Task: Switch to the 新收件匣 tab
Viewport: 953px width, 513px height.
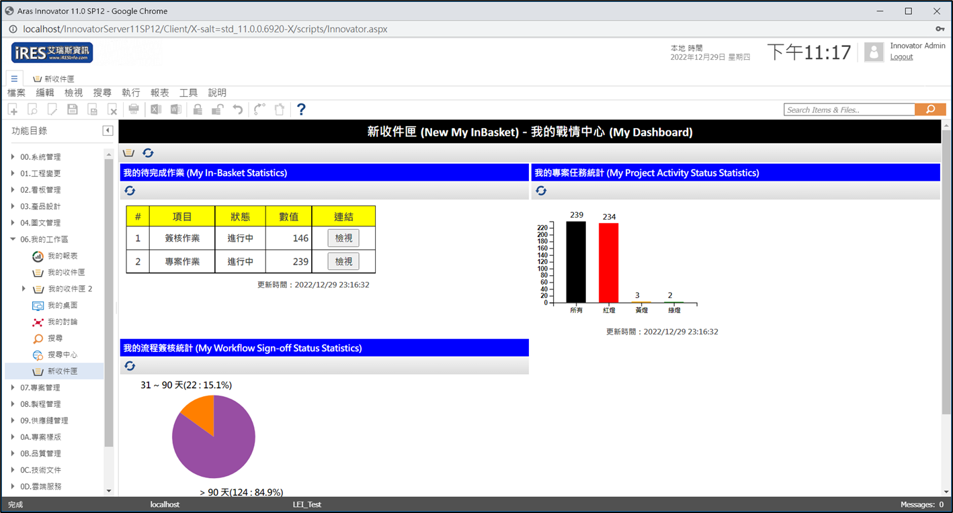Action: click(x=54, y=79)
